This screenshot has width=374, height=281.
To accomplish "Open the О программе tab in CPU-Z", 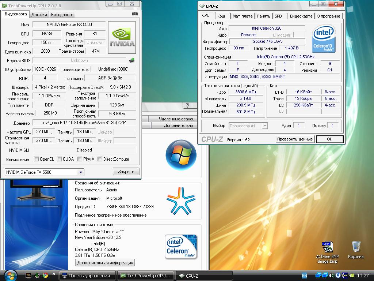I will click(x=328, y=16).
